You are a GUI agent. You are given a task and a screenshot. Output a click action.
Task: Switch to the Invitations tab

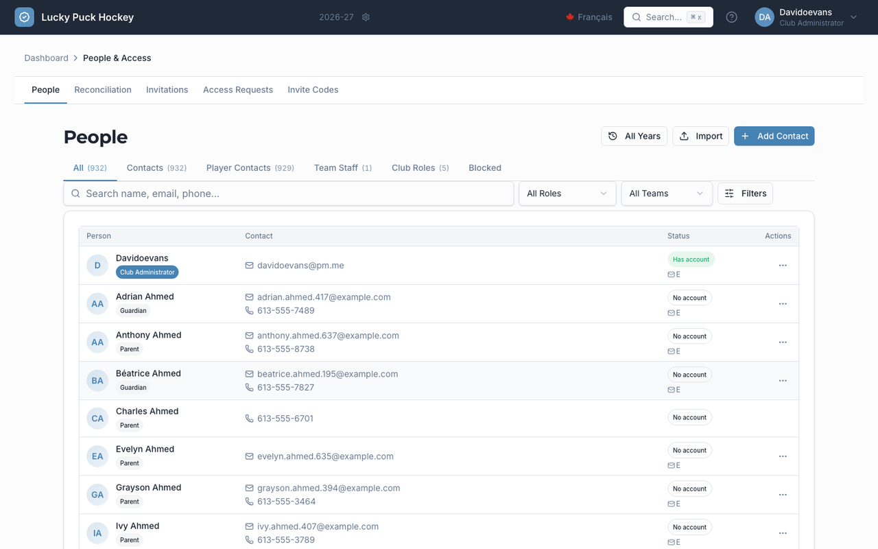(x=167, y=90)
